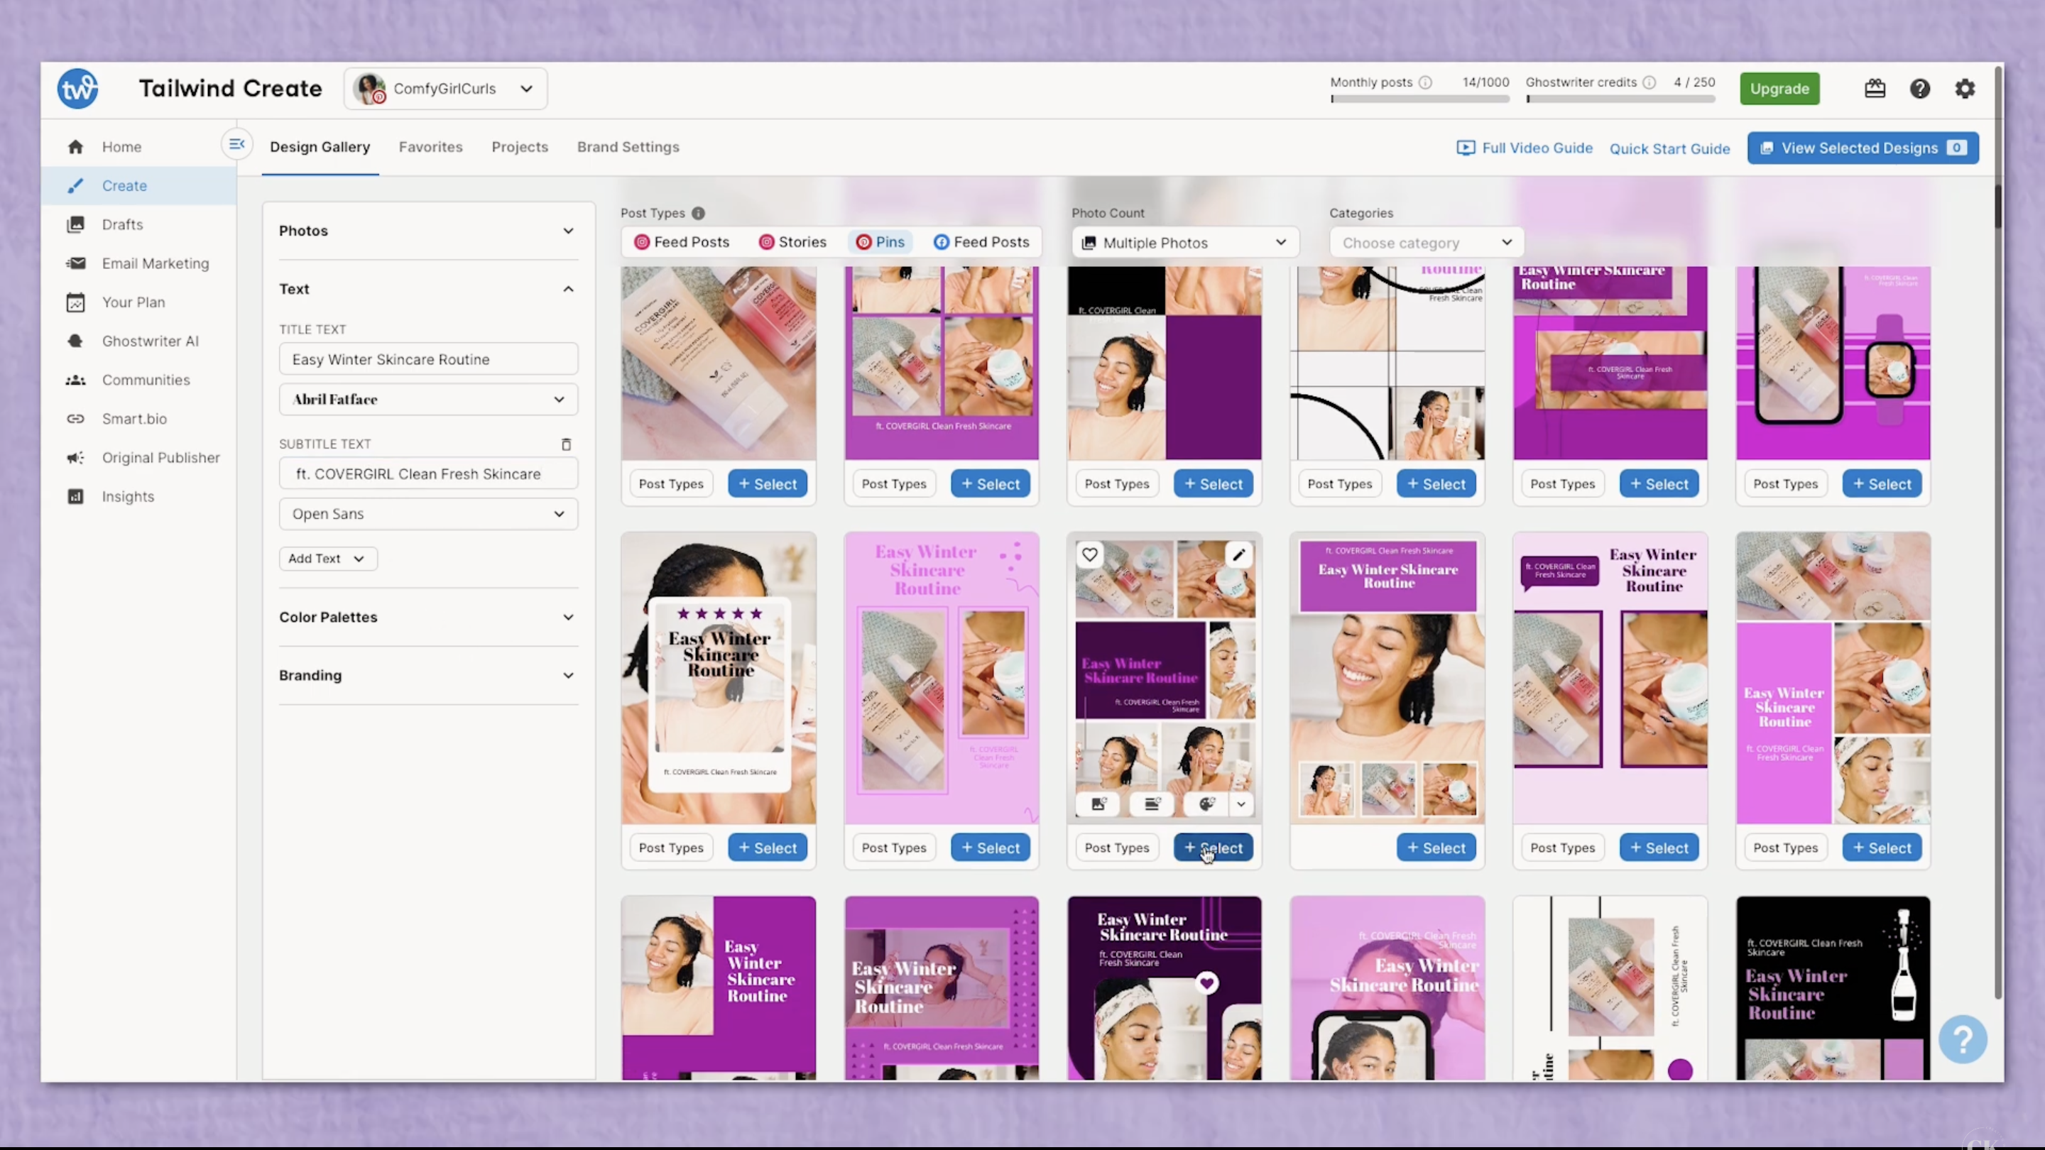
Task: Open the Open Sans font dropdown
Action: tap(428, 513)
